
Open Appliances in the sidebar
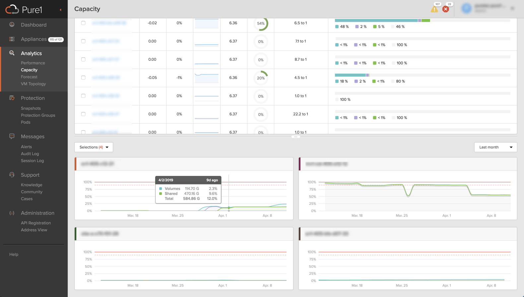pos(33,39)
